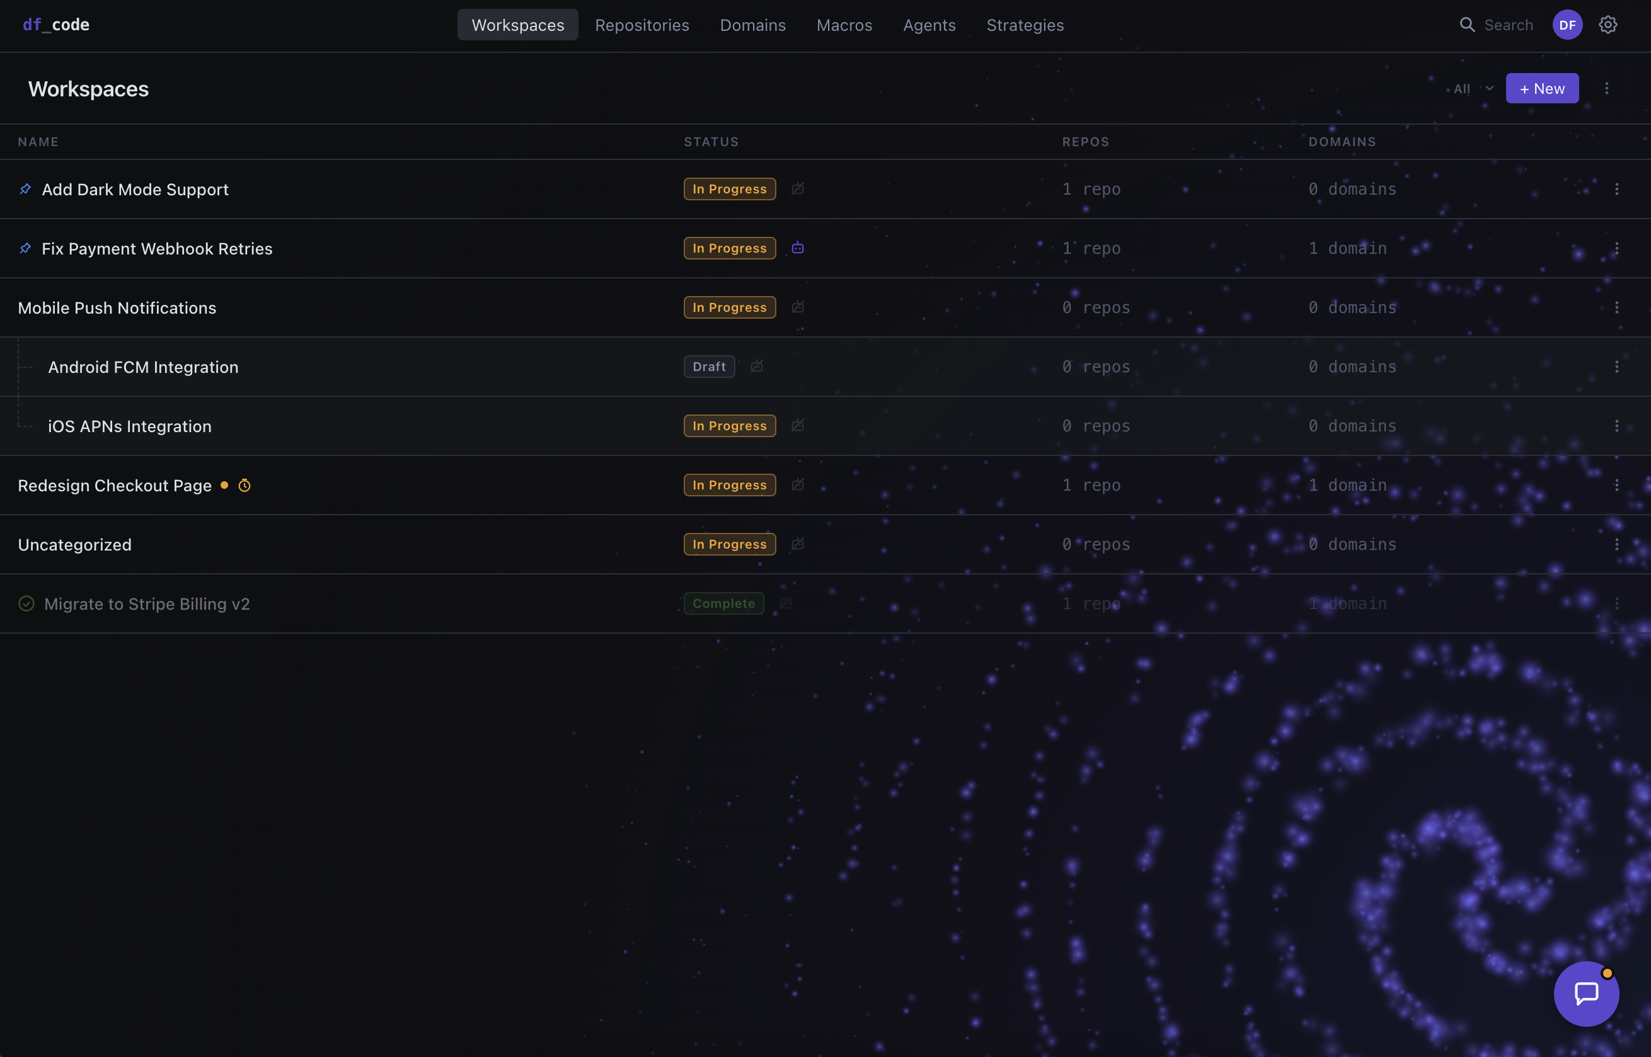Viewport: 1651px width, 1057px height.
Task: Click the df_code logo
Action: (x=56, y=25)
